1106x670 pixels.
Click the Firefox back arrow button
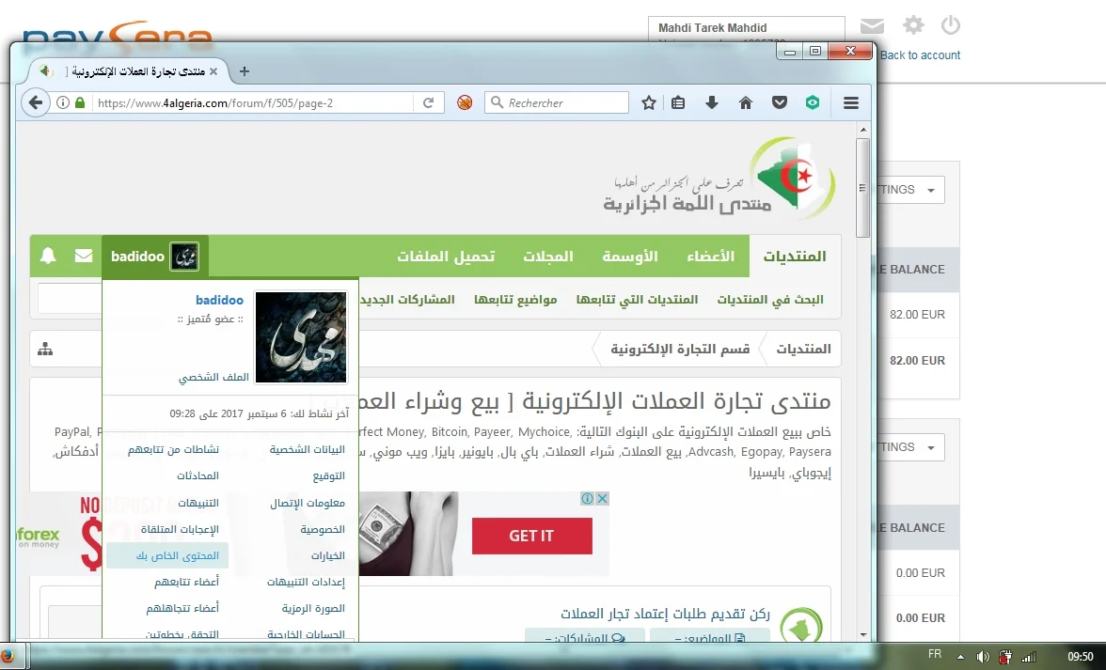[x=35, y=103]
